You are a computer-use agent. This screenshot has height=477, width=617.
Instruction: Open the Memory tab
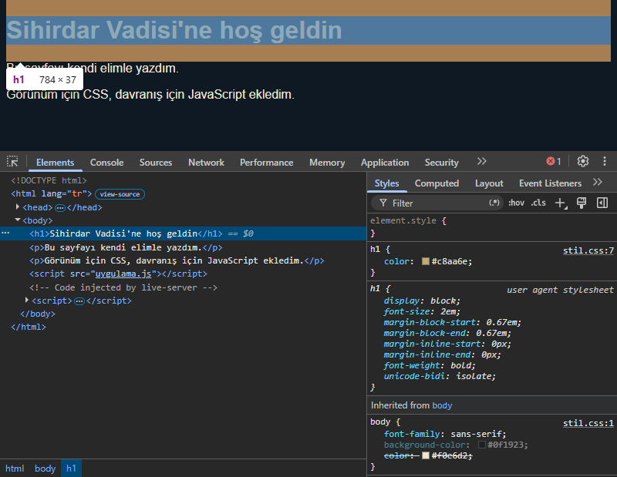coord(327,163)
